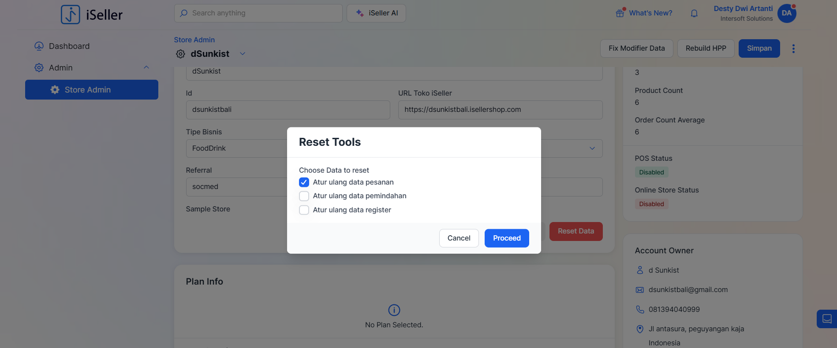Click the Simpan button

[x=759, y=48]
